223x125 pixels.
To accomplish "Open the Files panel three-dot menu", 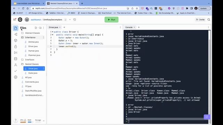I will pyautogui.click(x=44, y=28).
